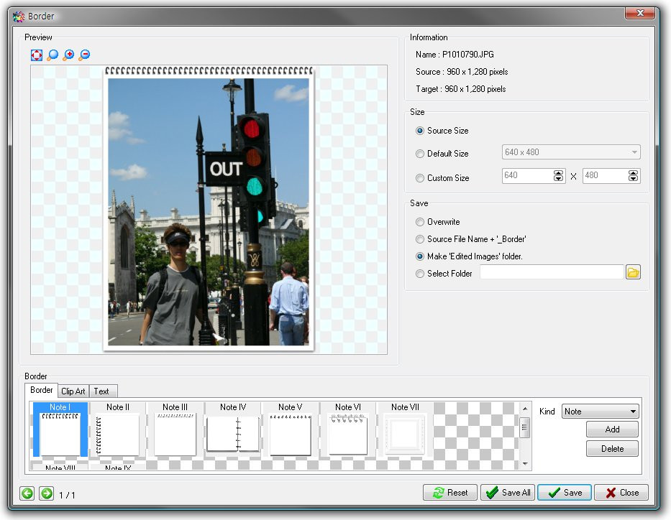Click the Select Folder path field
Viewport: 671px width, 520px height.
(551, 272)
